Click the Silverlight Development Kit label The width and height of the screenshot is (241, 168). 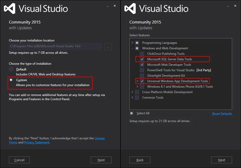(x=166, y=76)
